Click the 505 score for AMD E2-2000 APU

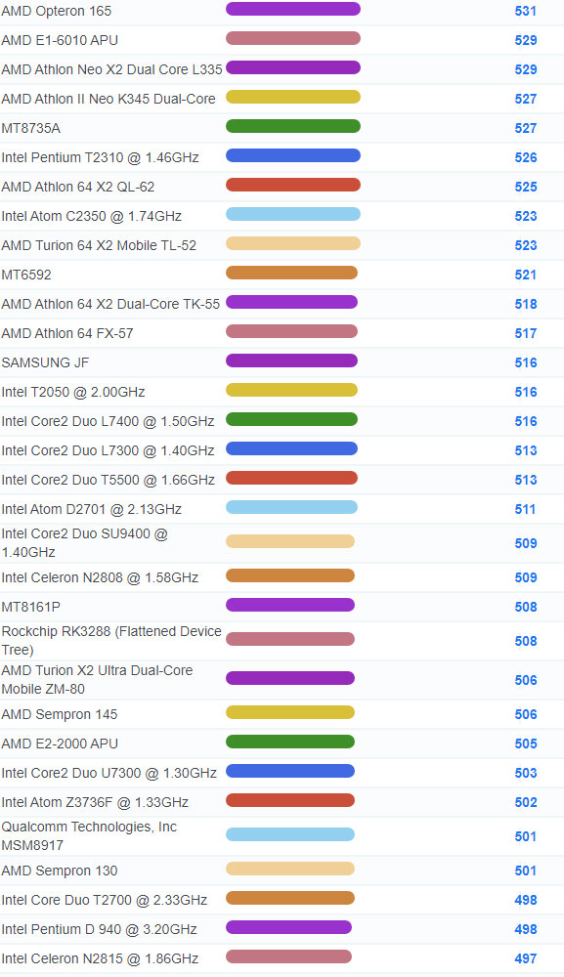pos(525,743)
